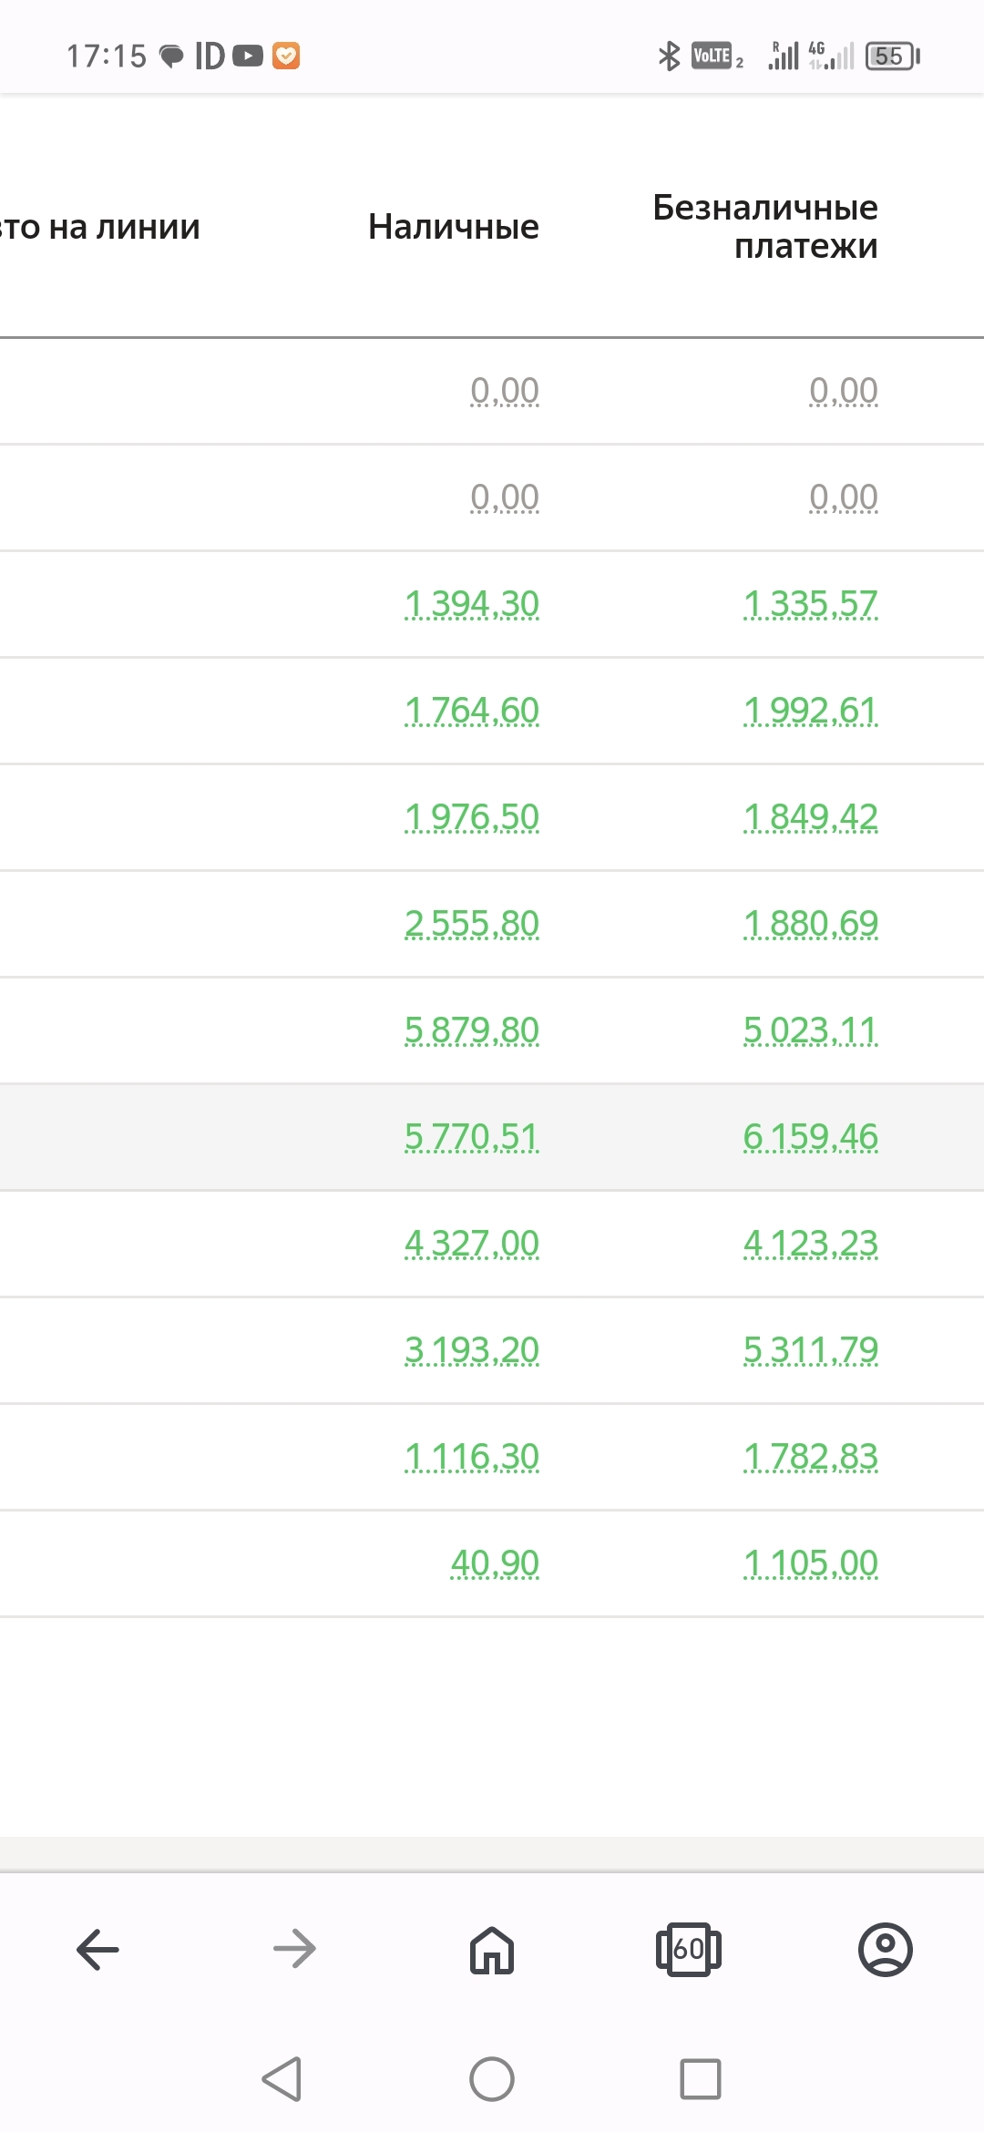
Task: Select the 5 311,79 cashless amount
Action: click(811, 1350)
